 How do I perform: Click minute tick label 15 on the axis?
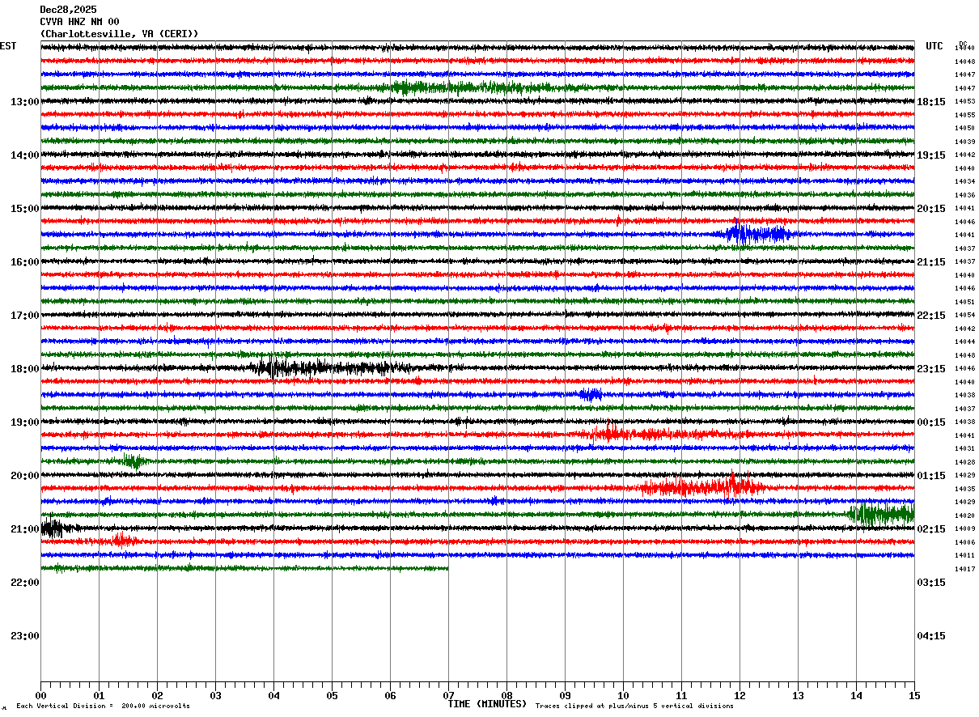click(x=913, y=696)
